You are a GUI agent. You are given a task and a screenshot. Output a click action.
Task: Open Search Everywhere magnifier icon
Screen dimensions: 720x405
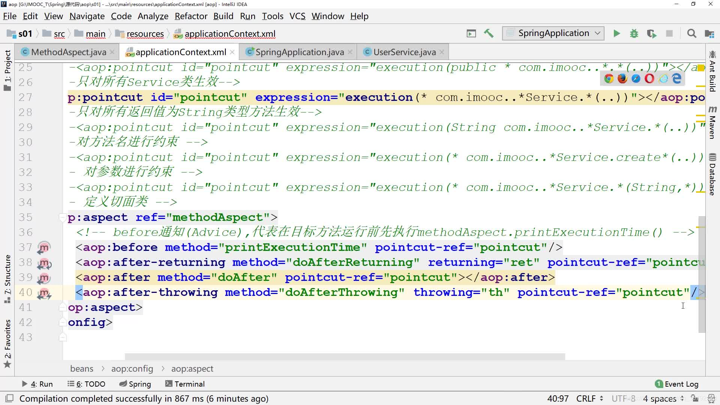coord(692,34)
